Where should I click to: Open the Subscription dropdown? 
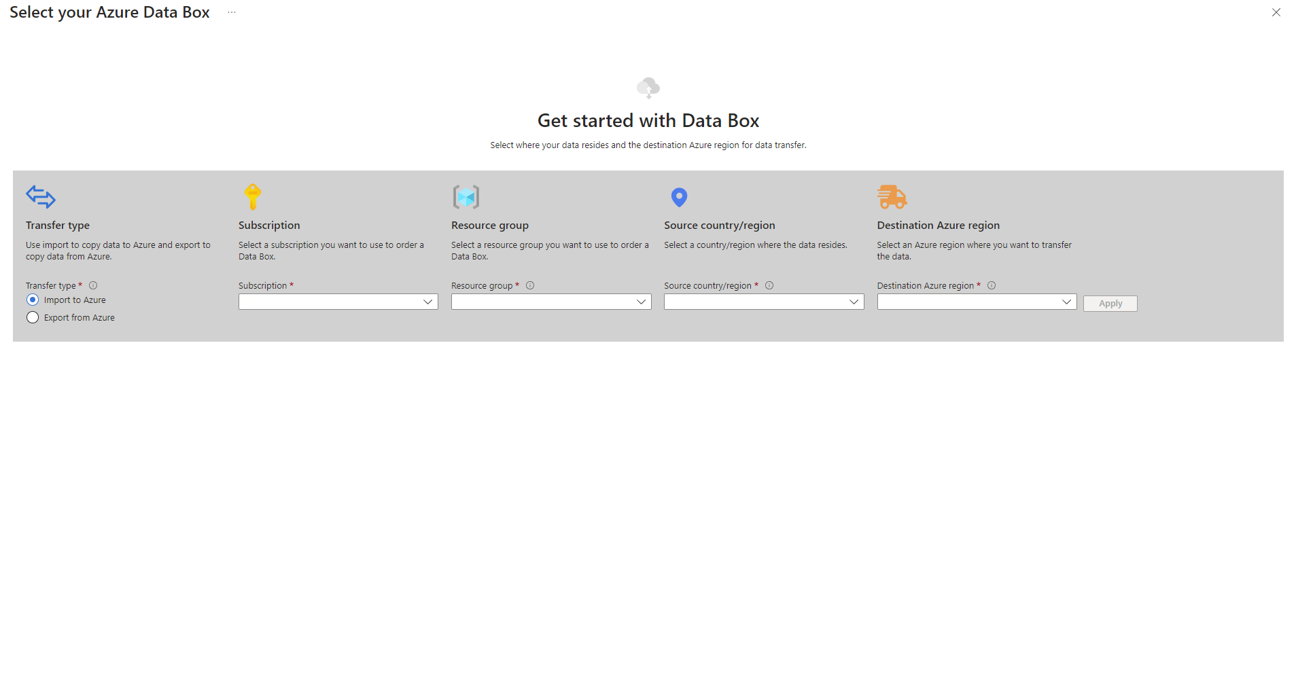(338, 302)
